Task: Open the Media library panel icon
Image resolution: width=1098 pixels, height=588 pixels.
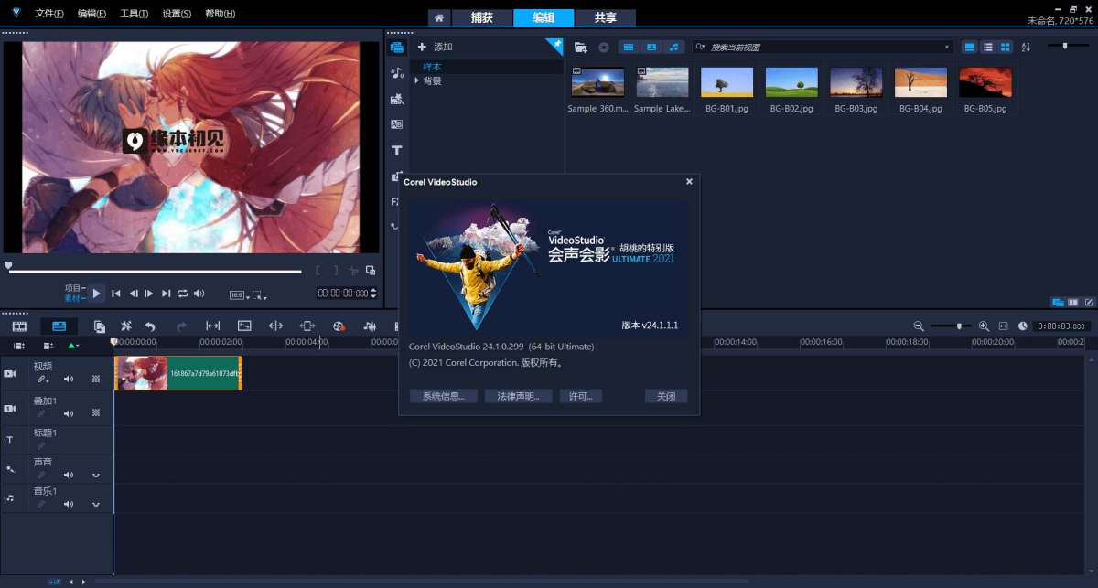Action: pos(397,48)
